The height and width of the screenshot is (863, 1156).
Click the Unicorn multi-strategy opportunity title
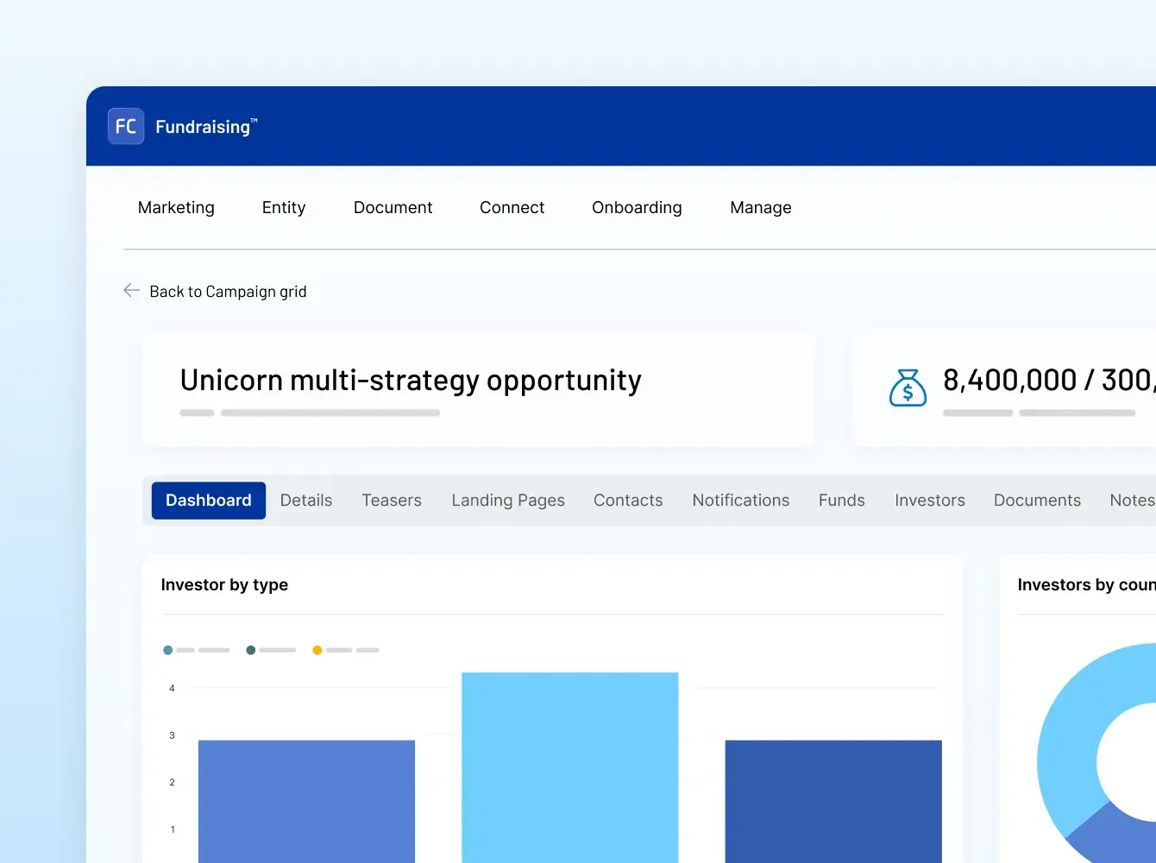pos(410,380)
